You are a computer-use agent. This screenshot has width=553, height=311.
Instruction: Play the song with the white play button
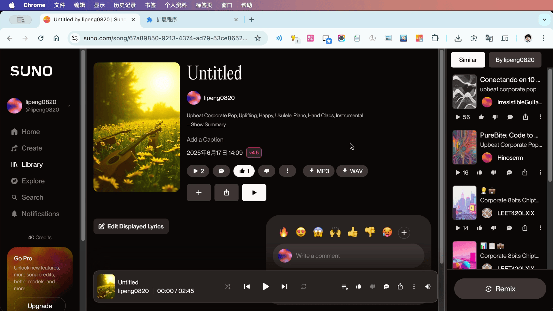coord(254,193)
